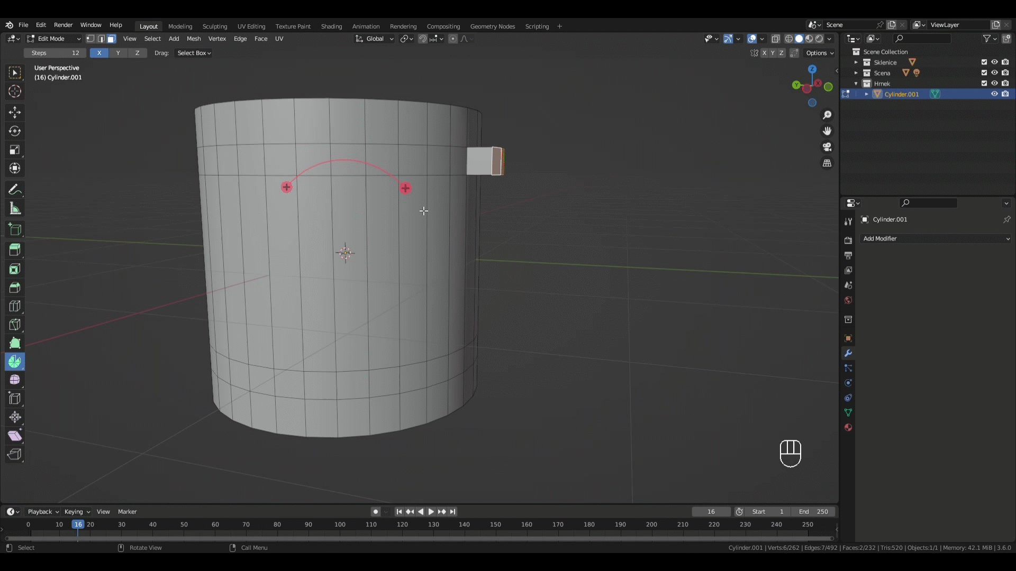The image size is (1016, 571).
Task: Select the Annotate tool in toolbar
Action: (15, 188)
